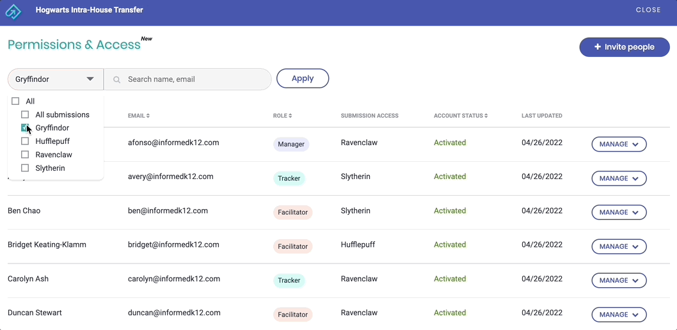Open the Gryffindor filter dropdown

[x=55, y=79]
